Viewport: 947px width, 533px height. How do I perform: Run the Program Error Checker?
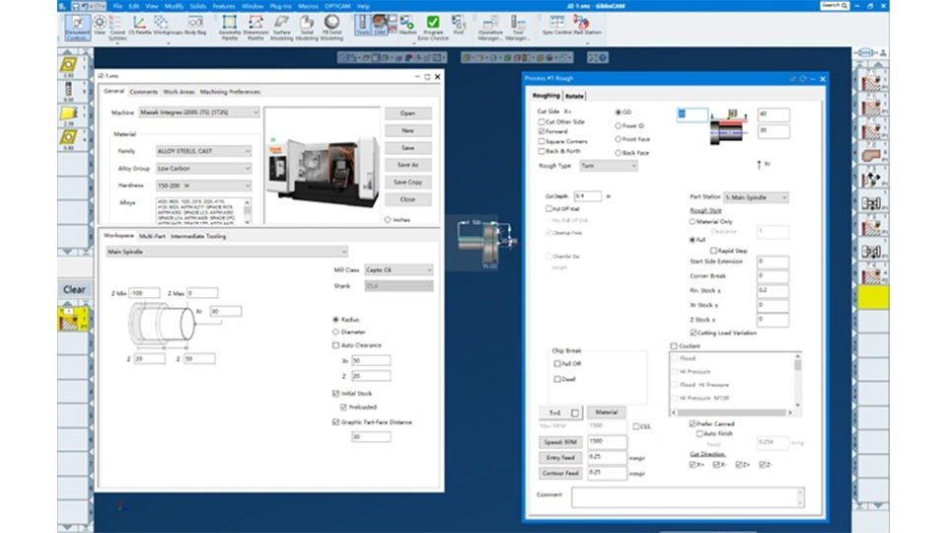432,28
